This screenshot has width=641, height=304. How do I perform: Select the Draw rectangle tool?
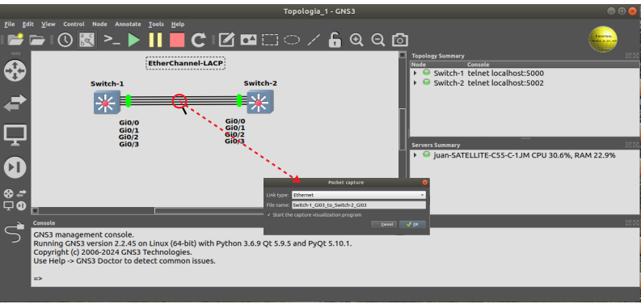tap(270, 40)
